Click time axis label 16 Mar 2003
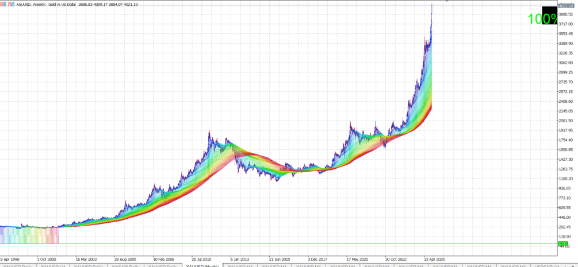The image size is (578, 267). click(x=87, y=259)
